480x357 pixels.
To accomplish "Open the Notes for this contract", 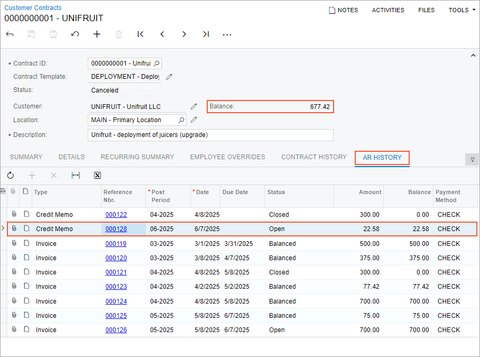I will coord(343,10).
